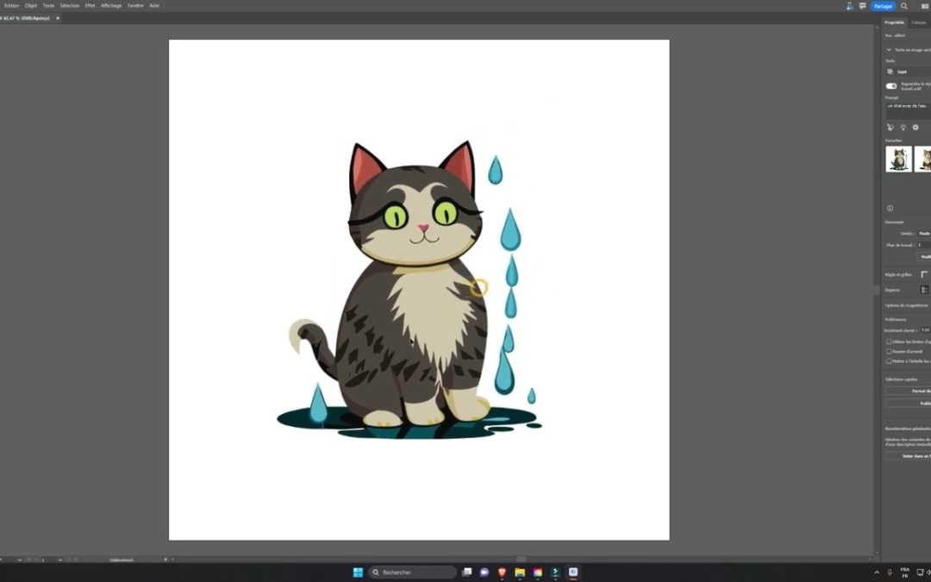Open the Affichage menu
The height and width of the screenshot is (582, 931).
[x=111, y=5]
